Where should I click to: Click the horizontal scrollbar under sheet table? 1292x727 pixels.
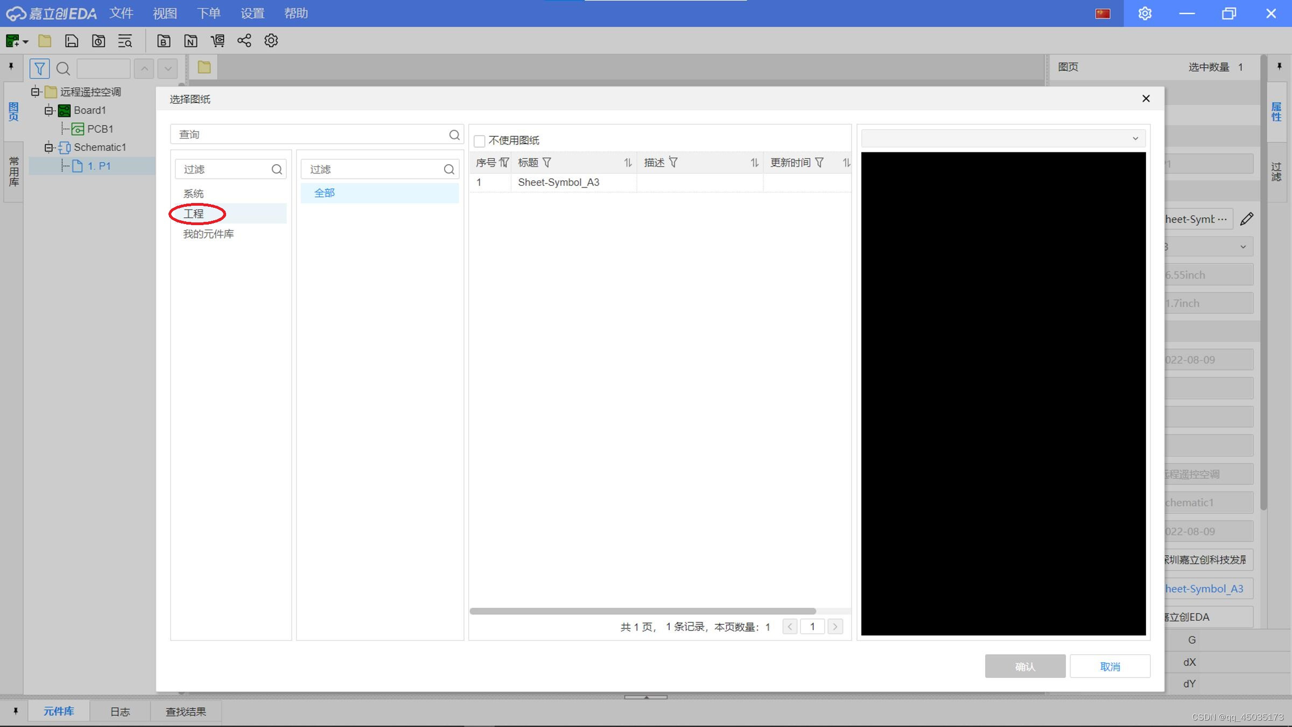pyautogui.click(x=642, y=611)
